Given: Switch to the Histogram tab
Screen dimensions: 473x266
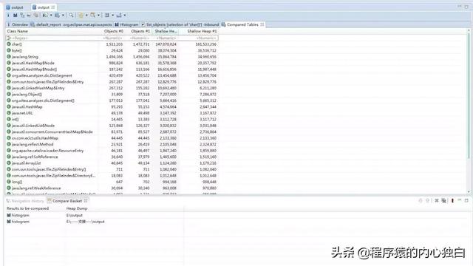Looking at the screenshot, I should [x=126, y=24].
